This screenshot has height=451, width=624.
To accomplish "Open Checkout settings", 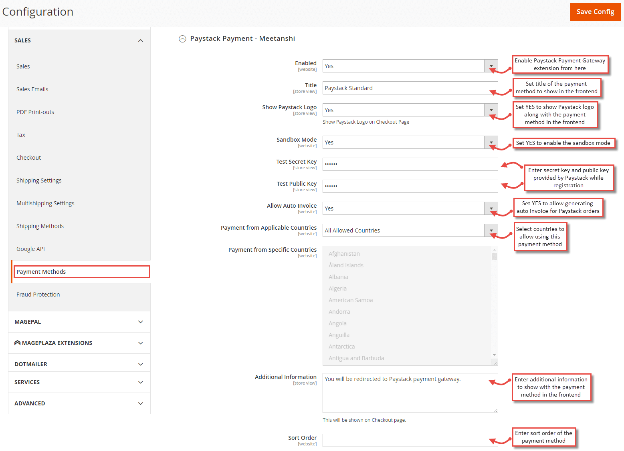I will point(29,158).
